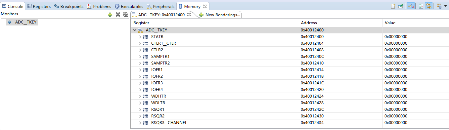This screenshot has height=130, width=449.
Task: Toggle the memory monitors pane
Action: tap(411, 6)
